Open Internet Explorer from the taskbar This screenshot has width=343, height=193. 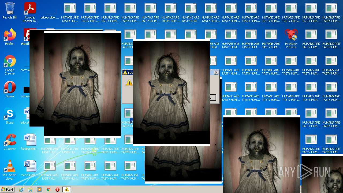21,190
